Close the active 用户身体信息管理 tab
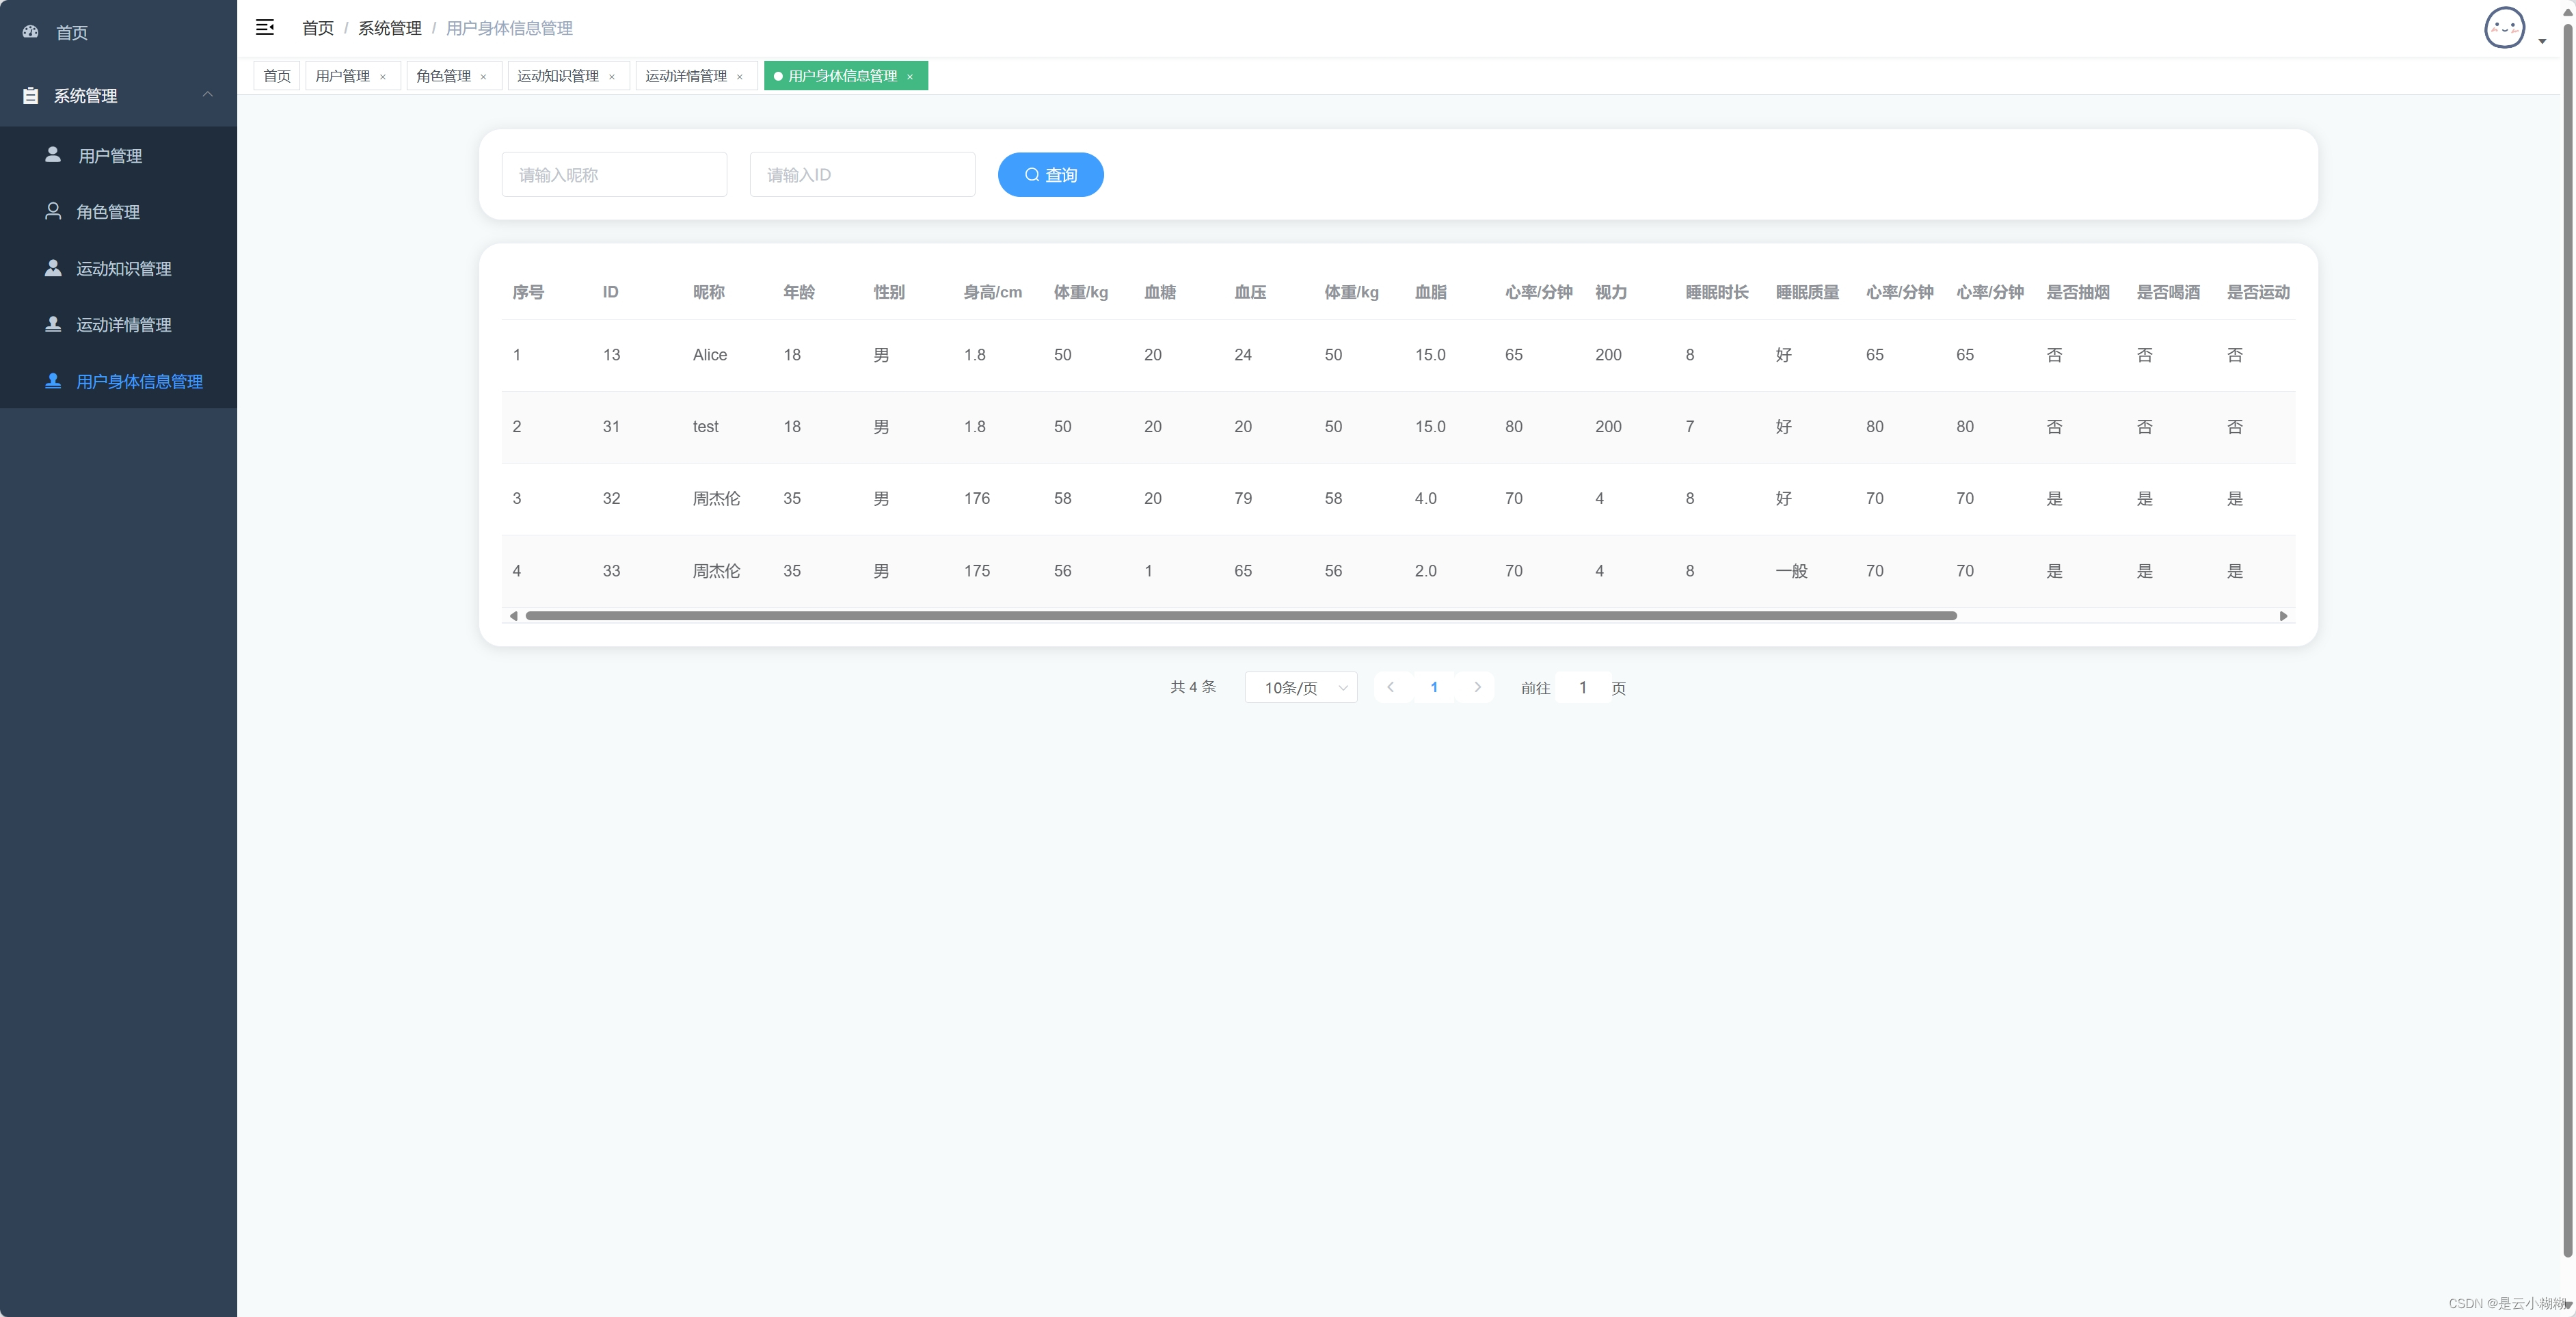This screenshot has height=1317, width=2576. 910,77
